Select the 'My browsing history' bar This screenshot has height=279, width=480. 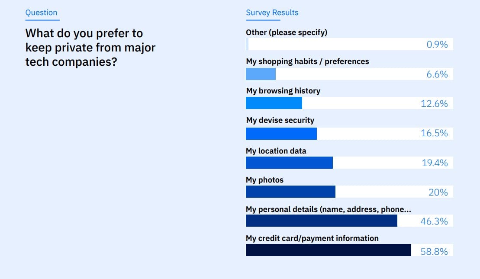[274, 103]
